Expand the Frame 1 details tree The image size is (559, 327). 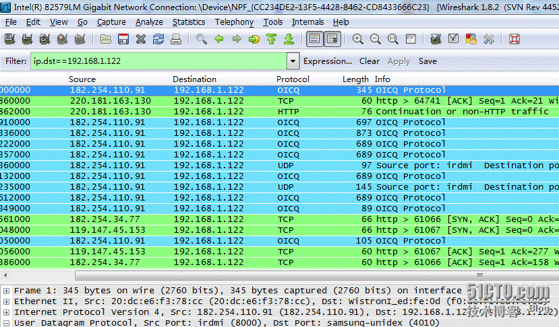coord(7,291)
